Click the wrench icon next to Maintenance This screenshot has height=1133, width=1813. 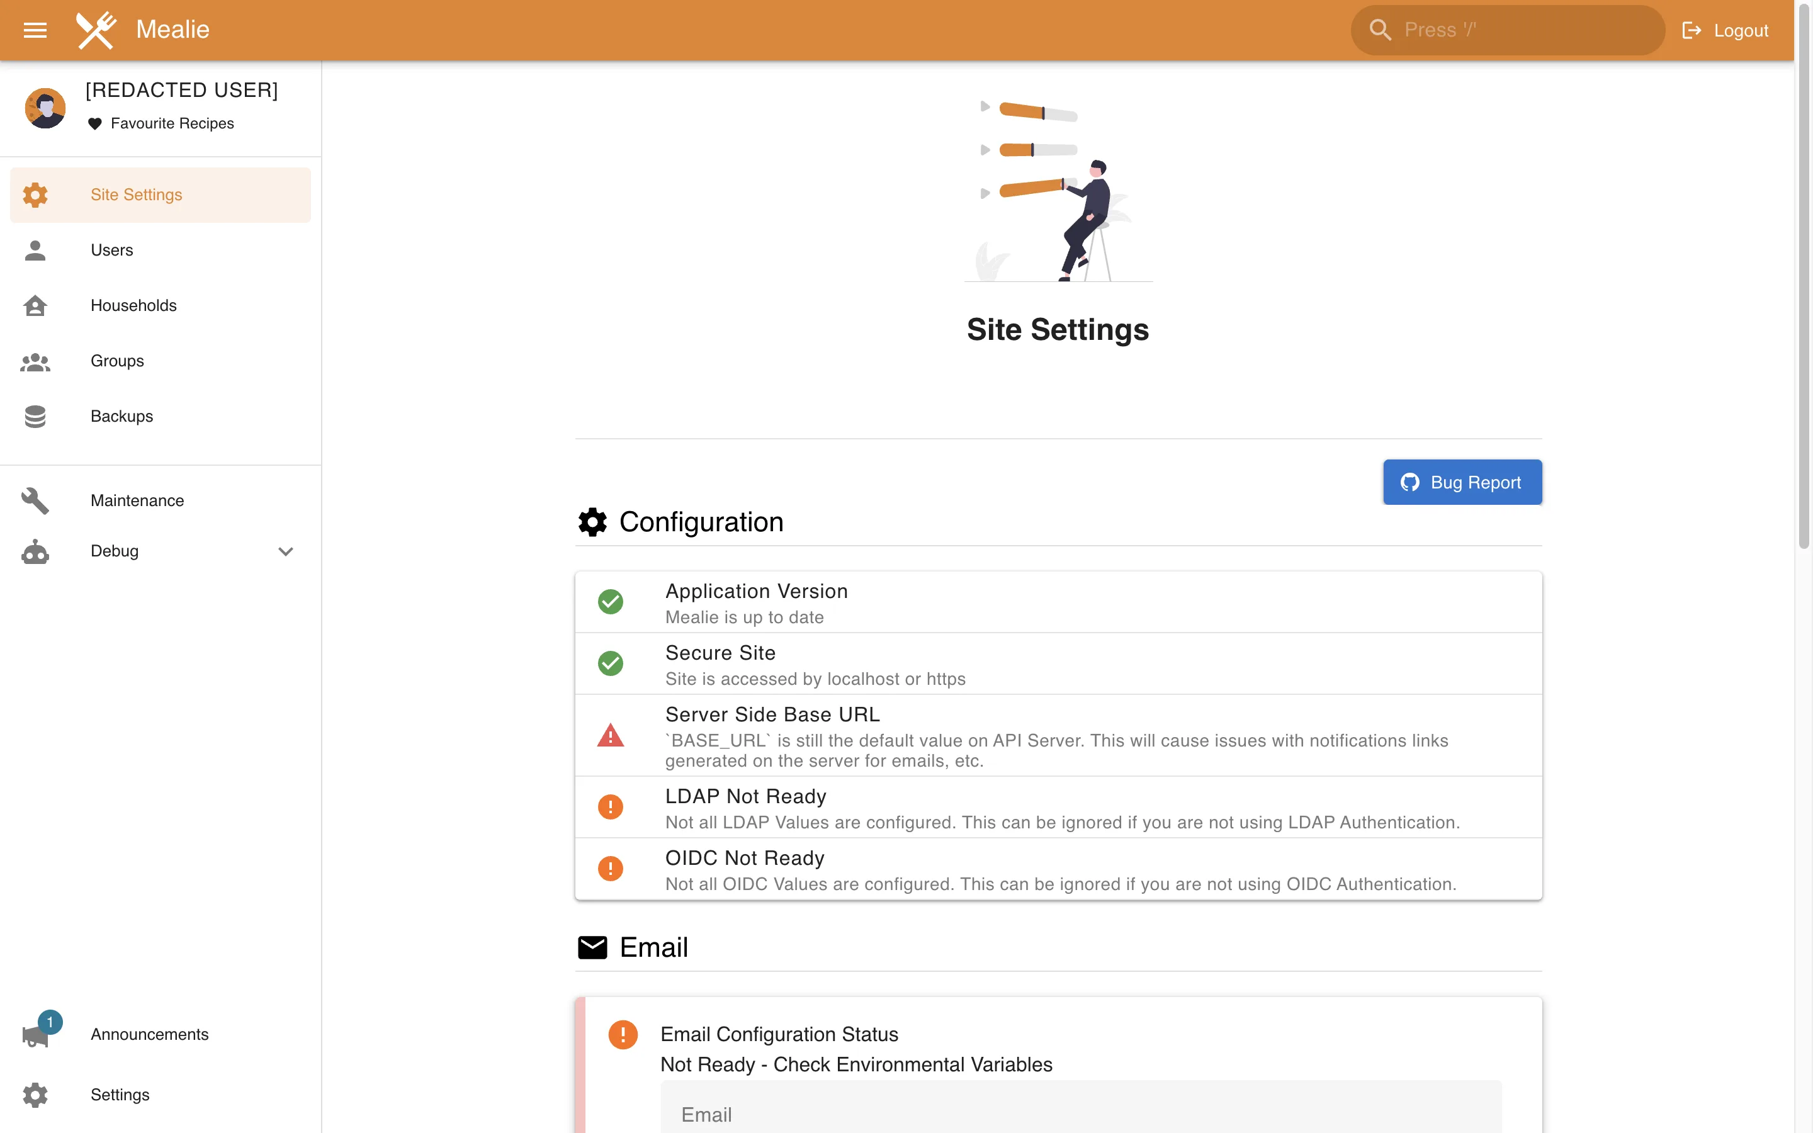(35, 500)
